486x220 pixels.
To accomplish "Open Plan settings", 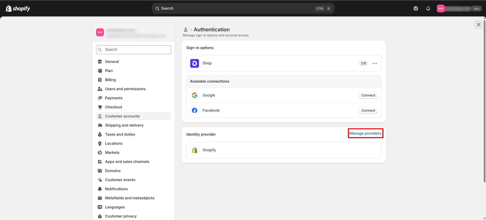I will click(x=134, y=71).
